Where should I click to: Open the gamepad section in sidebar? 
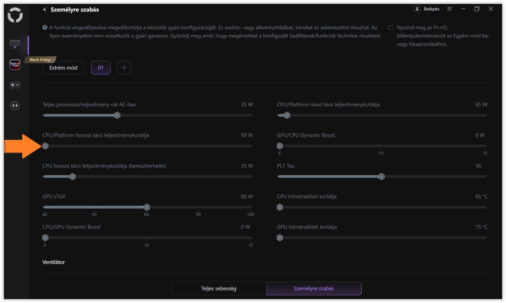(x=15, y=85)
